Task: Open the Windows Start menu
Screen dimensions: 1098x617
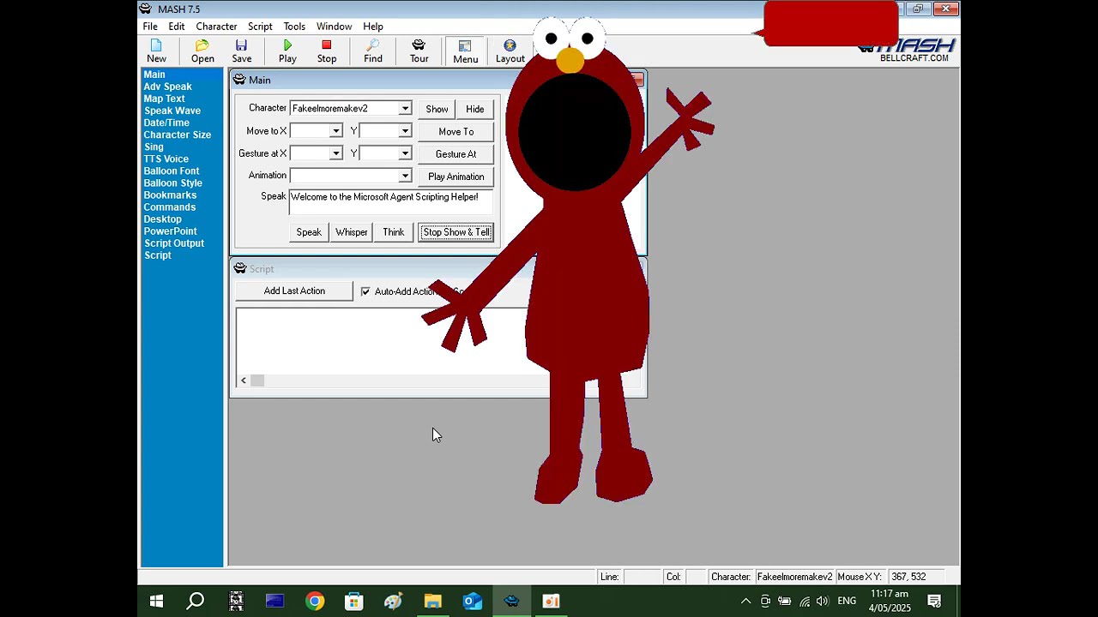Action: point(156,602)
